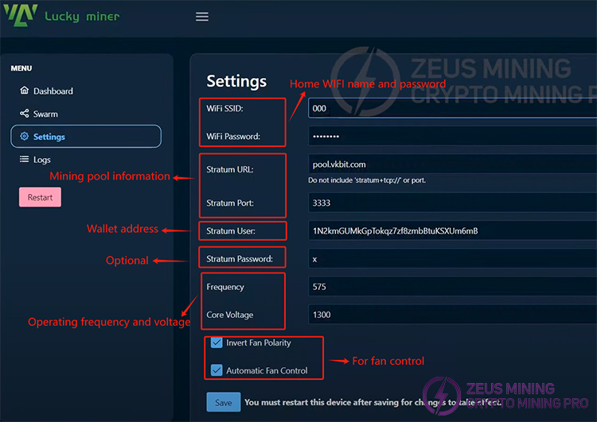Viewport: 597px width, 422px height.
Task: Uncheck Automatic Fan Control checkbox
Action: 217,370
